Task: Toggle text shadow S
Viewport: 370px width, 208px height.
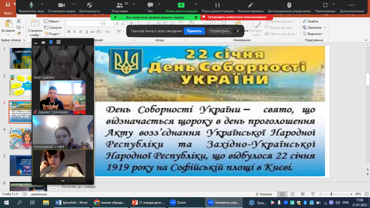Action: point(86,31)
